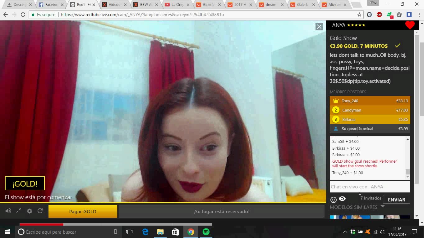Mute the video player volume
424x238 pixels.
click(8, 211)
